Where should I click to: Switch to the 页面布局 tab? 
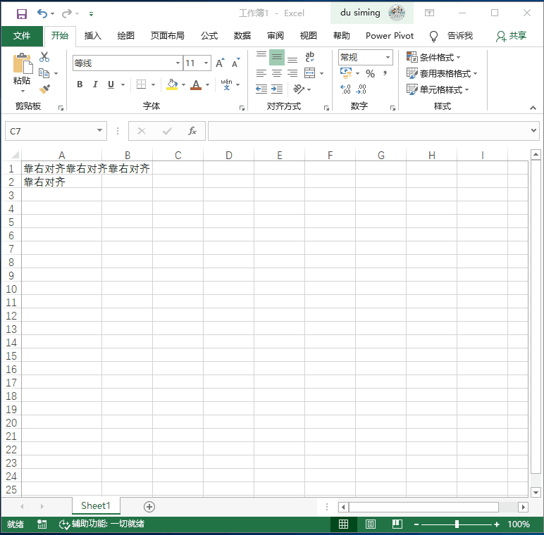click(167, 36)
